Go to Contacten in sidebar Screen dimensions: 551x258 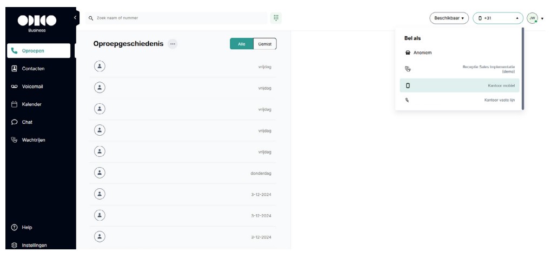pyautogui.click(x=38, y=69)
